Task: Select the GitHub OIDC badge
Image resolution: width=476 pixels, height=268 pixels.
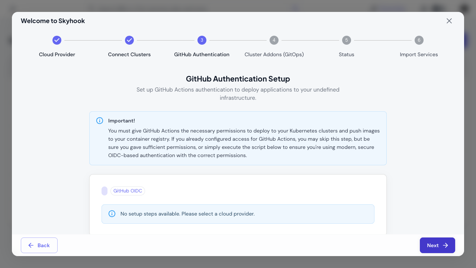Action: [x=128, y=191]
